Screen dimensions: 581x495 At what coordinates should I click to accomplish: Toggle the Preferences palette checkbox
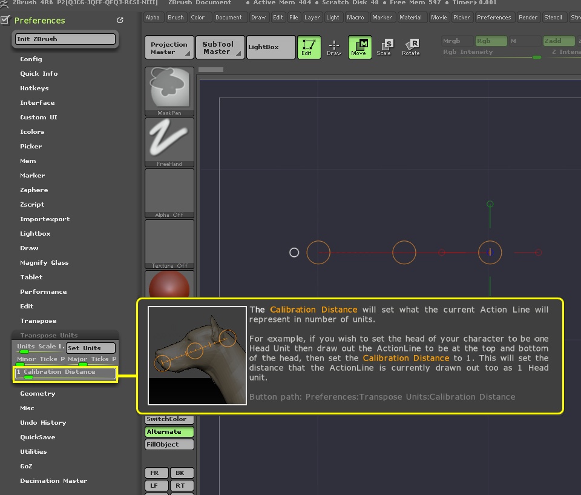tap(5, 20)
